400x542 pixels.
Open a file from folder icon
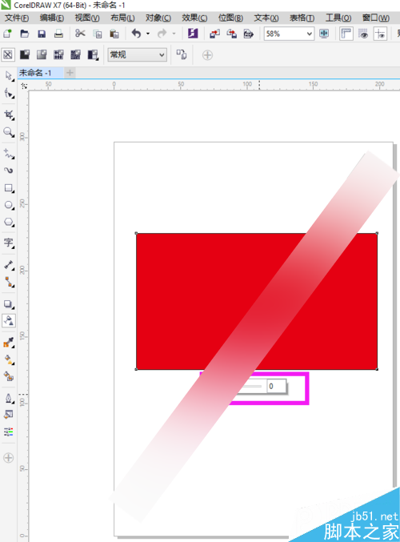pos(25,34)
